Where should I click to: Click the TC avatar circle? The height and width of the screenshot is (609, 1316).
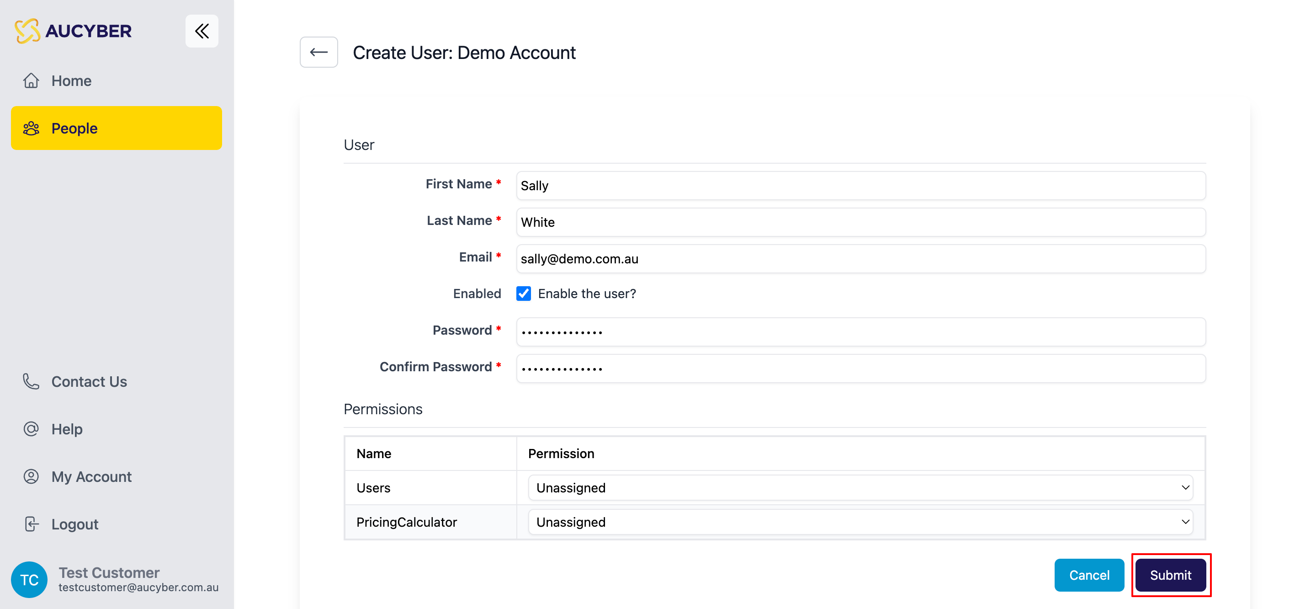pyautogui.click(x=29, y=579)
